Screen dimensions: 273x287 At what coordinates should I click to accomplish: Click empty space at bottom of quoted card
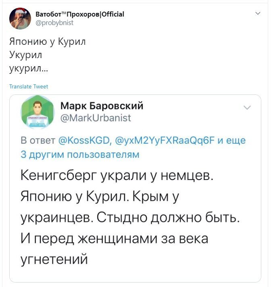tap(135, 274)
